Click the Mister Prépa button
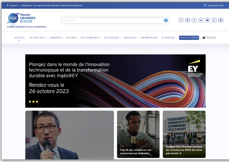This screenshot has width=229, height=162. point(189,38)
